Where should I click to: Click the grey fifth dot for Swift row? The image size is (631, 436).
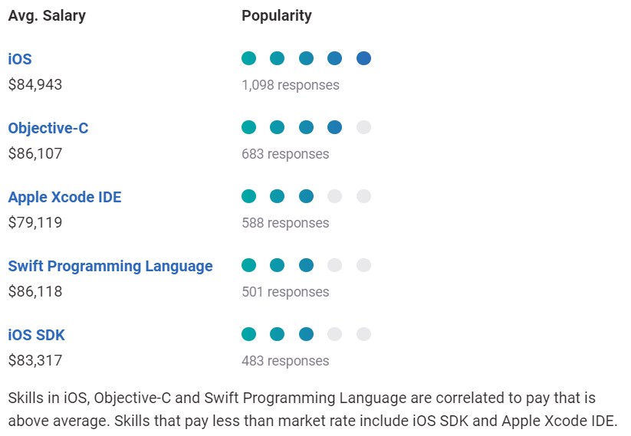click(363, 265)
